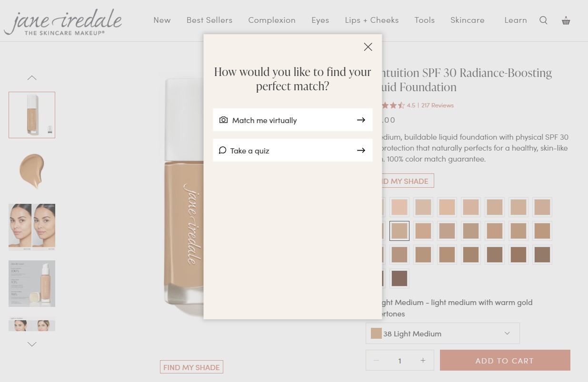Click the star rating next to 4.5

[x=392, y=105]
